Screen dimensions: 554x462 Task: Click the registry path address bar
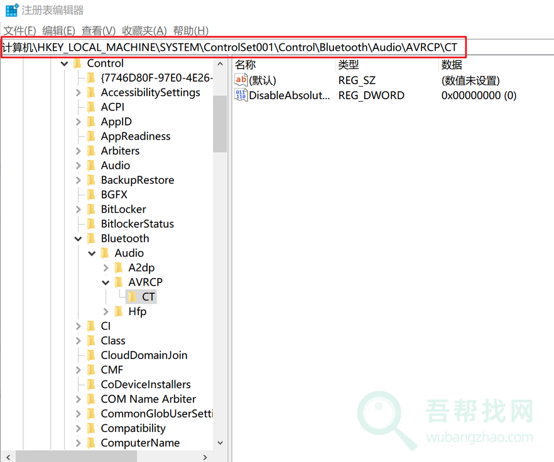coord(276,46)
